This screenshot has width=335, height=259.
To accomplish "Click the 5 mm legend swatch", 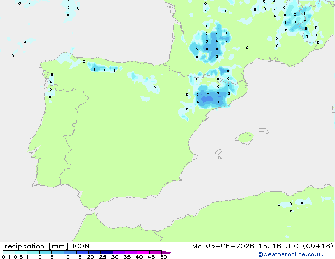I will pos(58,252).
